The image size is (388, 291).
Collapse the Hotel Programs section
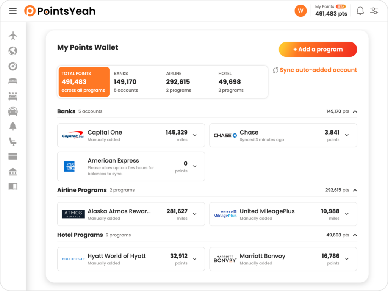click(x=355, y=235)
